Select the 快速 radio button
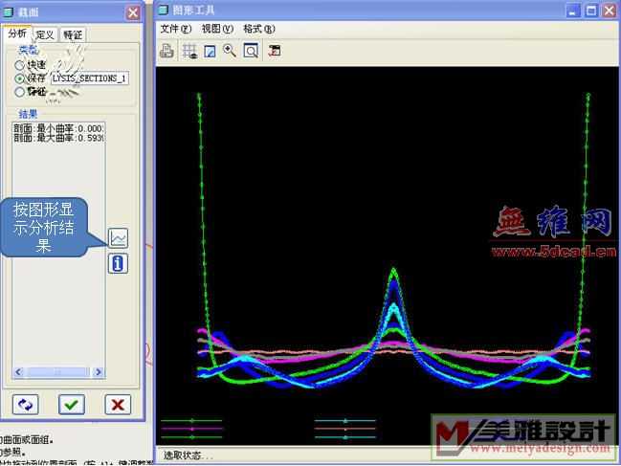 tap(19, 65)
